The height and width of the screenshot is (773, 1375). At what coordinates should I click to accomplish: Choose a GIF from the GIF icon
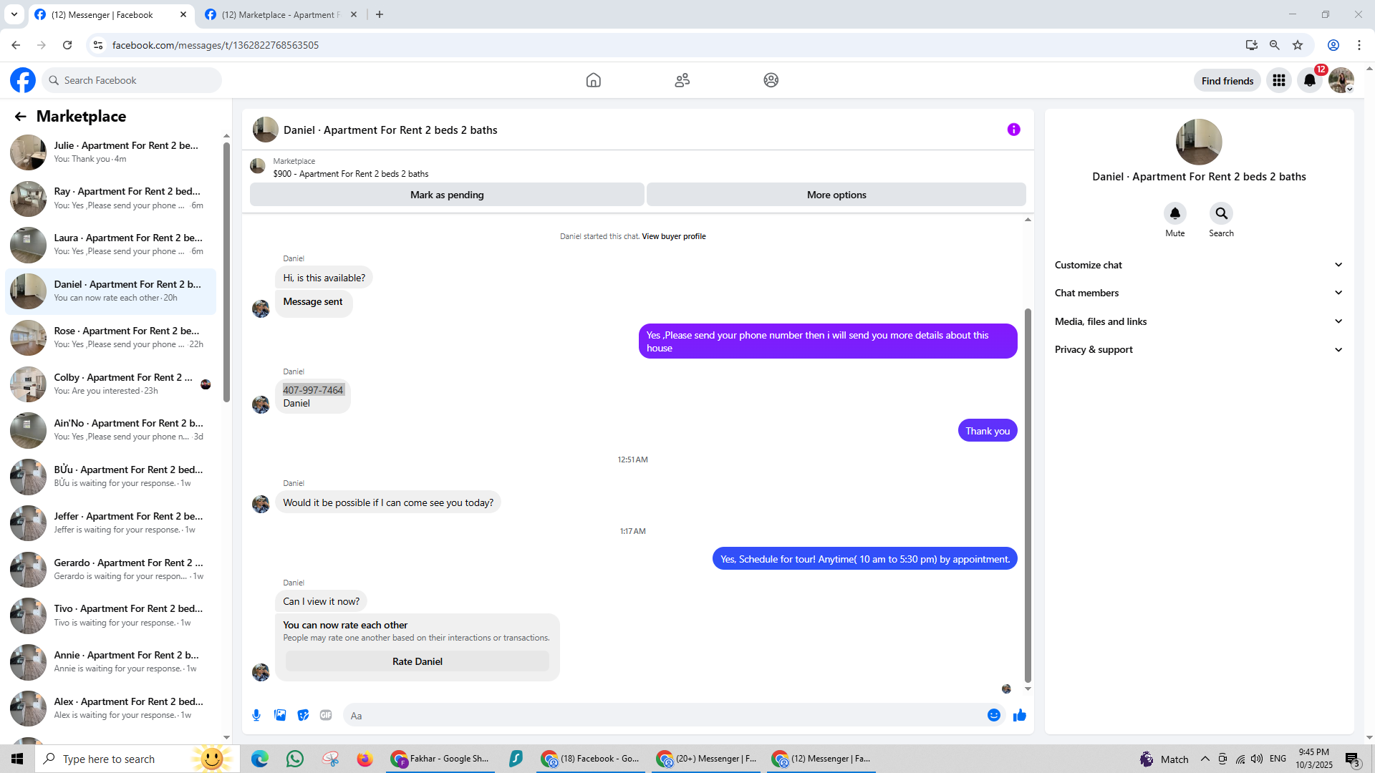pos(326,715)
